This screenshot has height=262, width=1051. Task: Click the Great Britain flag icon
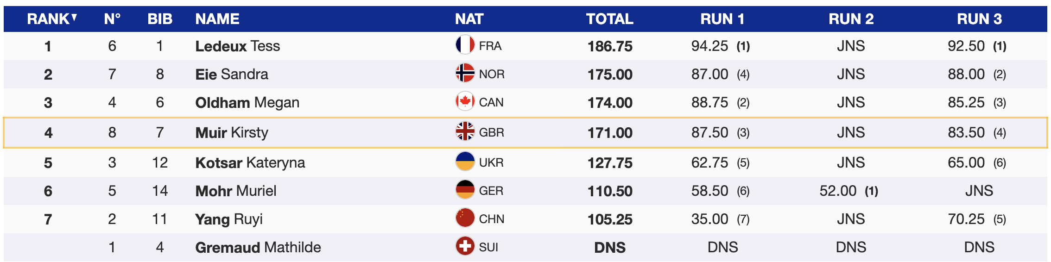pos(465,132)
